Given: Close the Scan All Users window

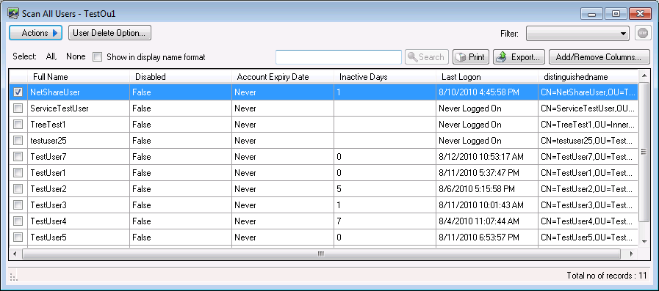Looking at the screenshot, I should click(x=640, y=13).
